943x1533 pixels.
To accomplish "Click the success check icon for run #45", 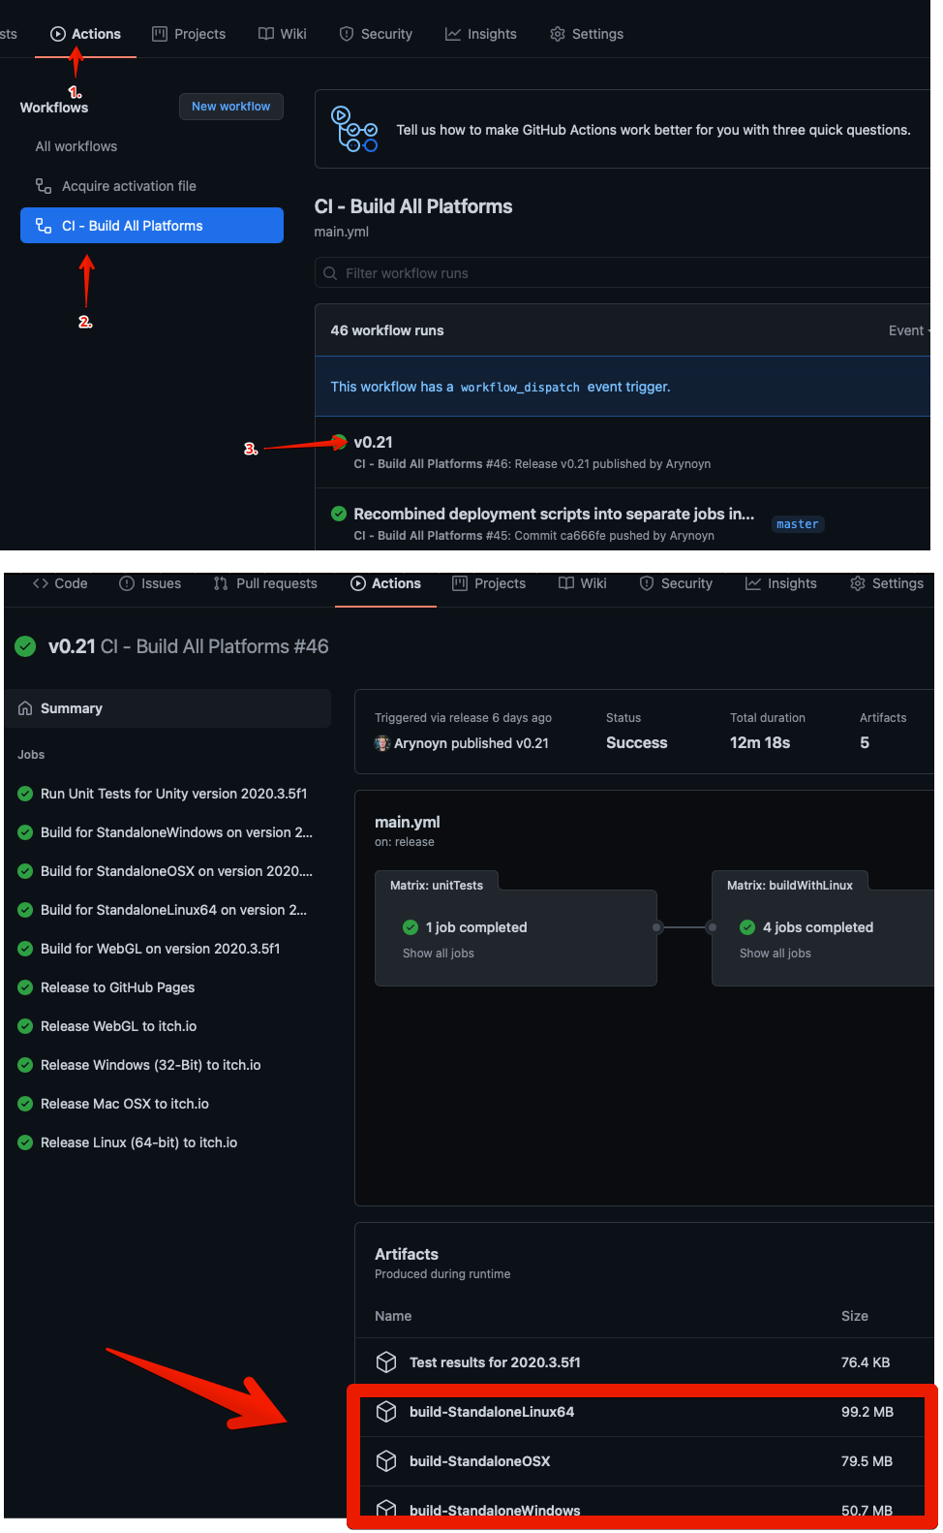I will coord(339,514).
